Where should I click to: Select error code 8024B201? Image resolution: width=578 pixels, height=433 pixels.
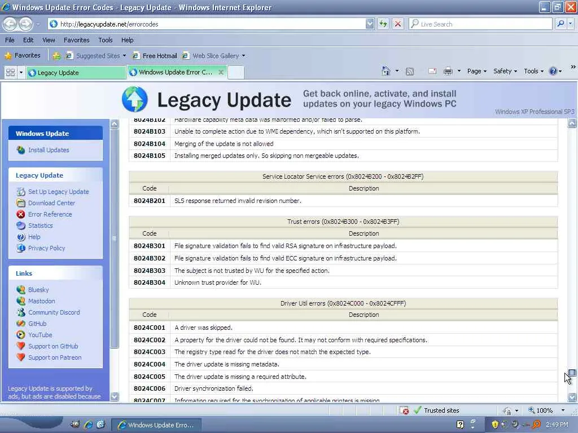(x=149, y=201)
